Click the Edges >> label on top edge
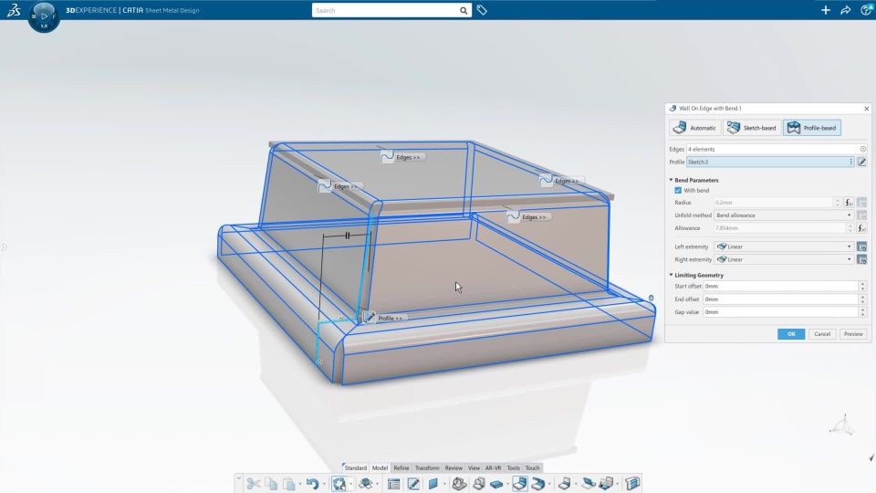This screenshot has height=493, width=876. coord(408,157)
